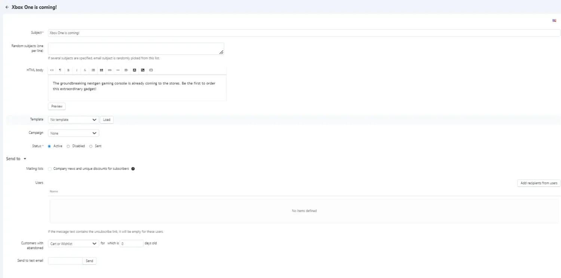Insert a list in HTML body
The width and height of the screenshot is (561, 278).
coord(93,70)
